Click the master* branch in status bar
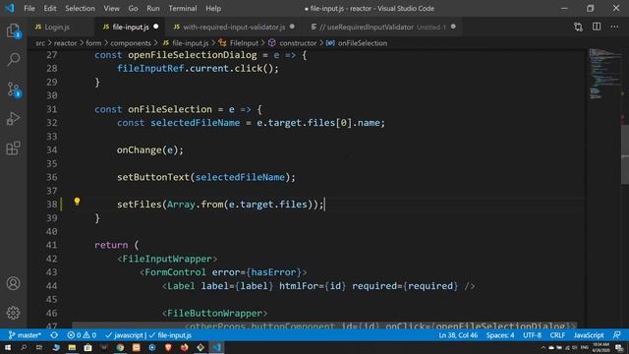This screenshot has width=629, height=354. pos(25,335)
